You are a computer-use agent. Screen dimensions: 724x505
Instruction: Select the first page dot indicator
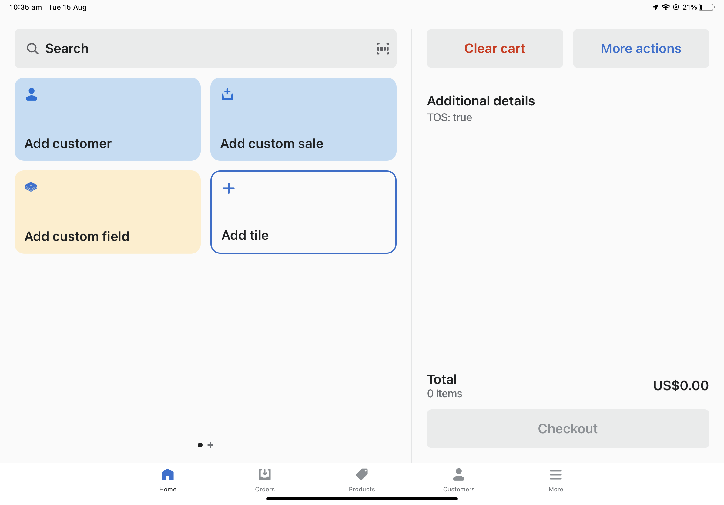pyautogui.click(x=200, y=445)
